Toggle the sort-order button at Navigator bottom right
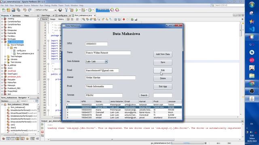The height and width of the screenshot is (145, 259). [x=38, y=139]
